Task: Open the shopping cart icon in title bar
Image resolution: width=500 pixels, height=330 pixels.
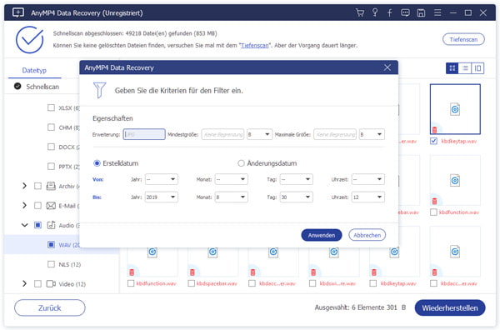Action: pyautogui.click(x=360, y=12)
